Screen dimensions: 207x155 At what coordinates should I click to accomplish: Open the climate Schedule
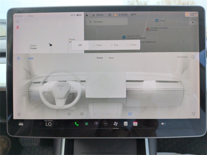click(x=182, y=57)
